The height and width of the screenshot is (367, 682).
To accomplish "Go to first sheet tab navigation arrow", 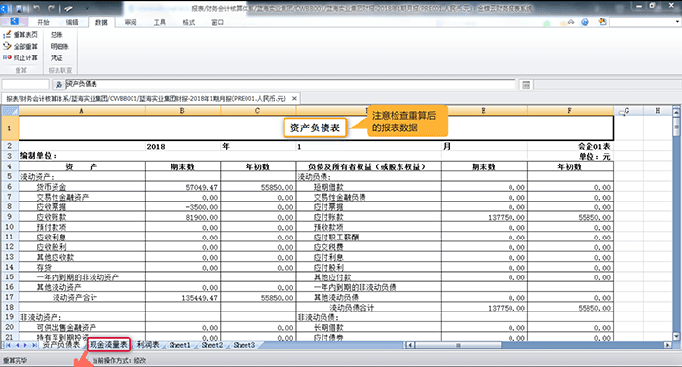I will pos(8,345).
